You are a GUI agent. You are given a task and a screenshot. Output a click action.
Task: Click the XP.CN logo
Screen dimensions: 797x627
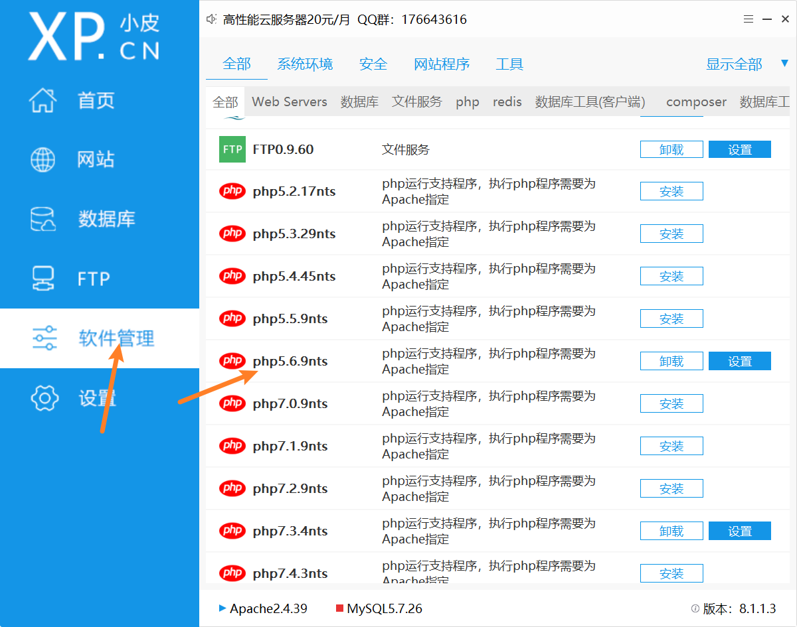pos(94,36)
